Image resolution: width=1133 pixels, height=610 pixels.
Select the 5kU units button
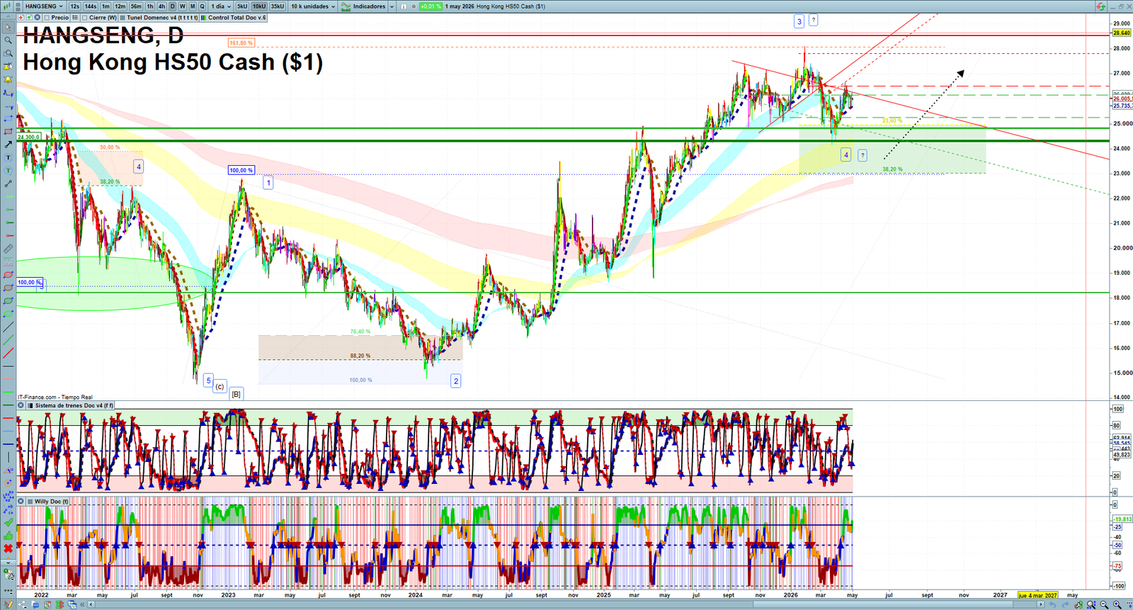pos(242,6)
